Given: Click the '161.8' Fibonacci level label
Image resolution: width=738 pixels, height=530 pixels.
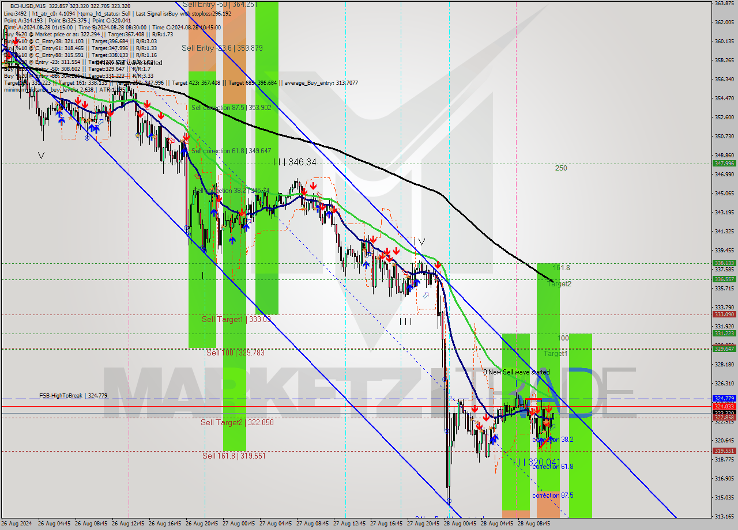Looking at the screenshot, I should pyautogui.click(x=562, y=268).
